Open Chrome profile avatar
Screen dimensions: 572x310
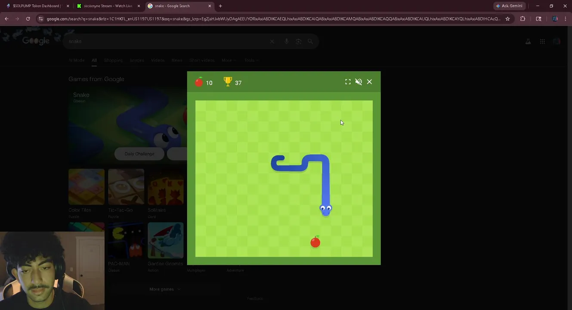[555, 19]
